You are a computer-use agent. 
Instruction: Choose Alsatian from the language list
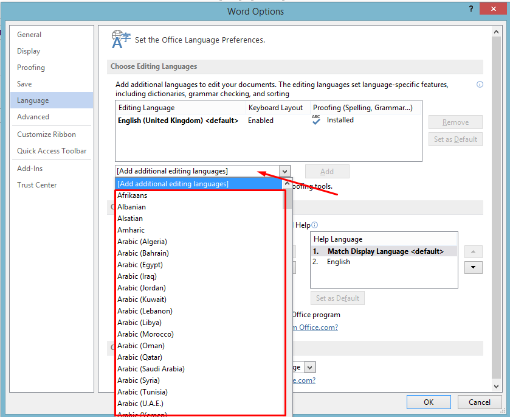(x=199, y=219)
